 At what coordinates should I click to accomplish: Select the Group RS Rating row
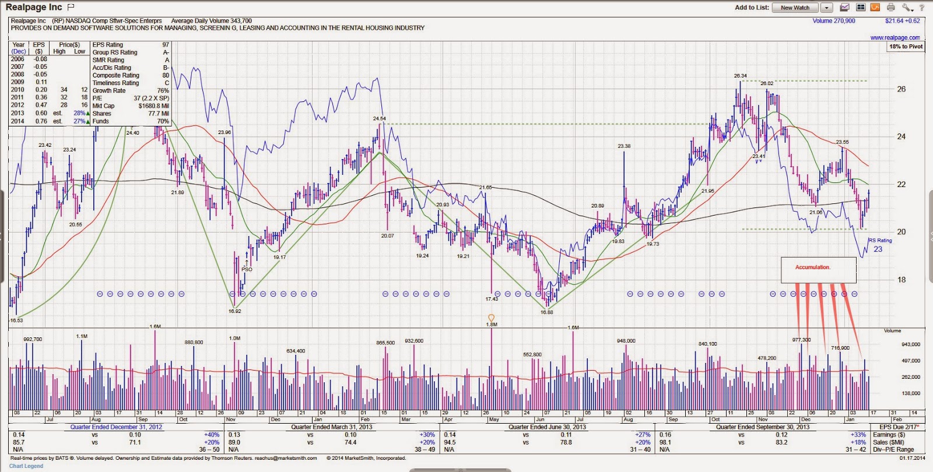pyautogui.click(x=131, y=52)
